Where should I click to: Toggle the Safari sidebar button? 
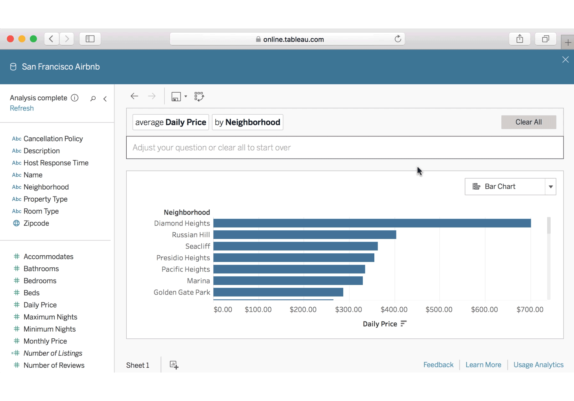click(90, 39)
